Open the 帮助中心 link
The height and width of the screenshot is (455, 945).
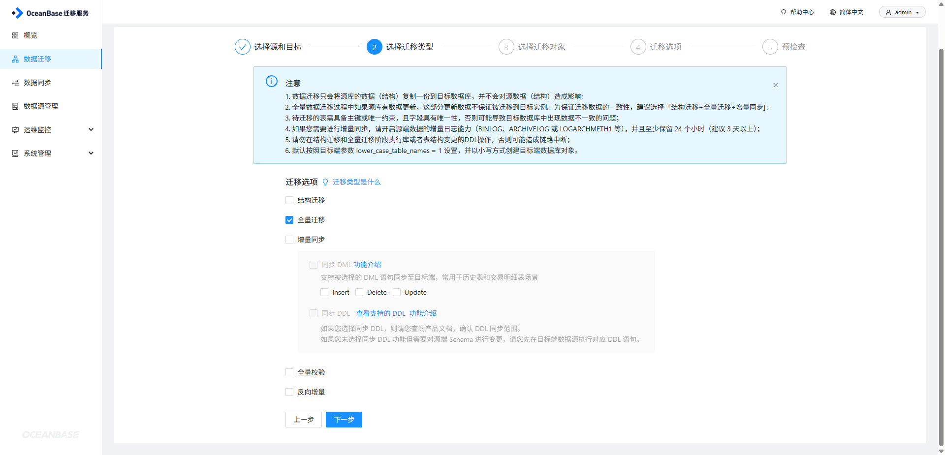tap(802, 12)
